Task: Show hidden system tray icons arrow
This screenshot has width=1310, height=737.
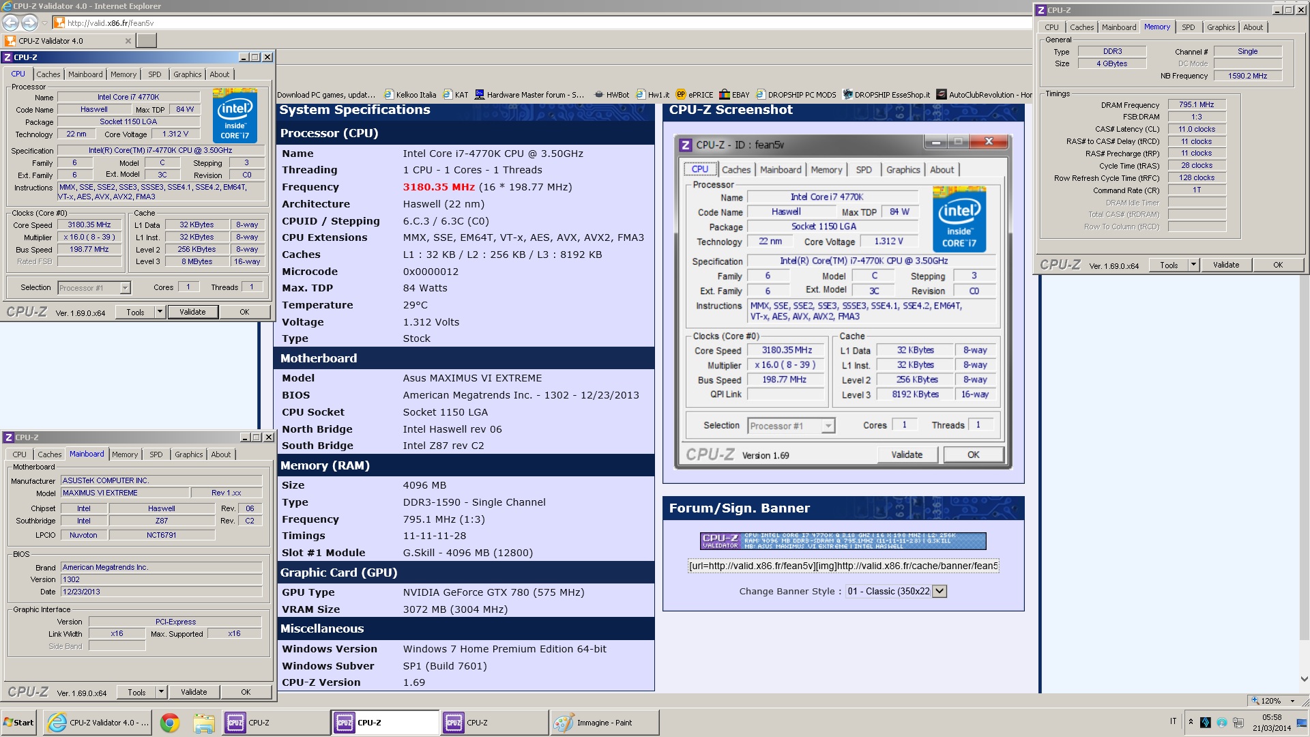Action: point(1191,721)
